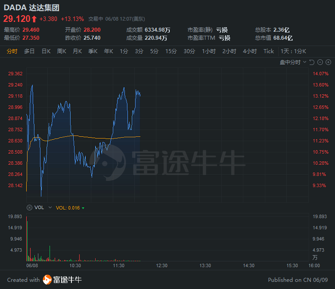Click the green arrow beside VOL value
335x289 pixels.
point(83,208)
